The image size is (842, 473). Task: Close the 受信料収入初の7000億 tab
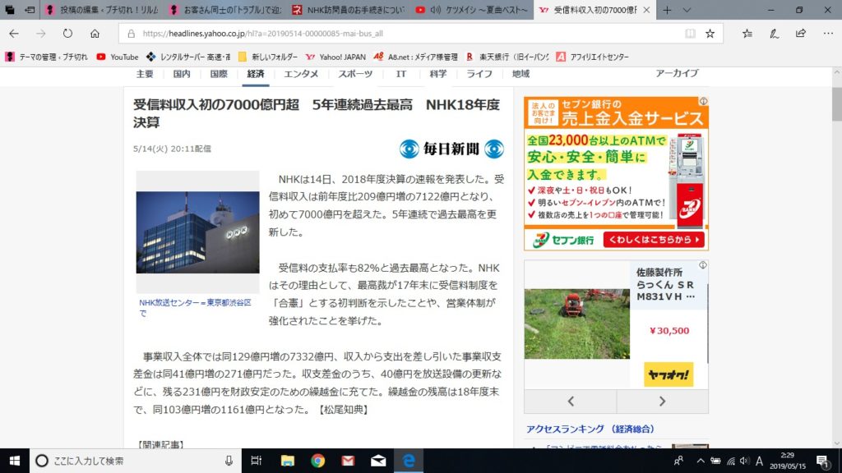coord(646,10)
